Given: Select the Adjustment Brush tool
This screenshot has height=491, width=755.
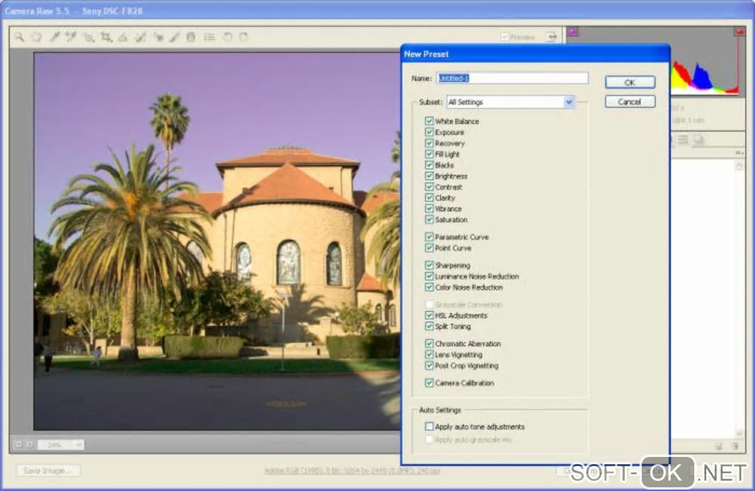Looking at the screenshot, I should [174, 36].
